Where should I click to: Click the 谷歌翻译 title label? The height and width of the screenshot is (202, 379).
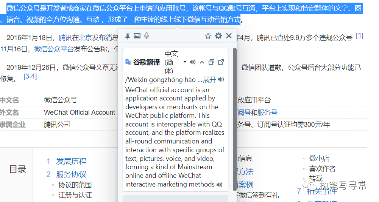pos(147,62)
